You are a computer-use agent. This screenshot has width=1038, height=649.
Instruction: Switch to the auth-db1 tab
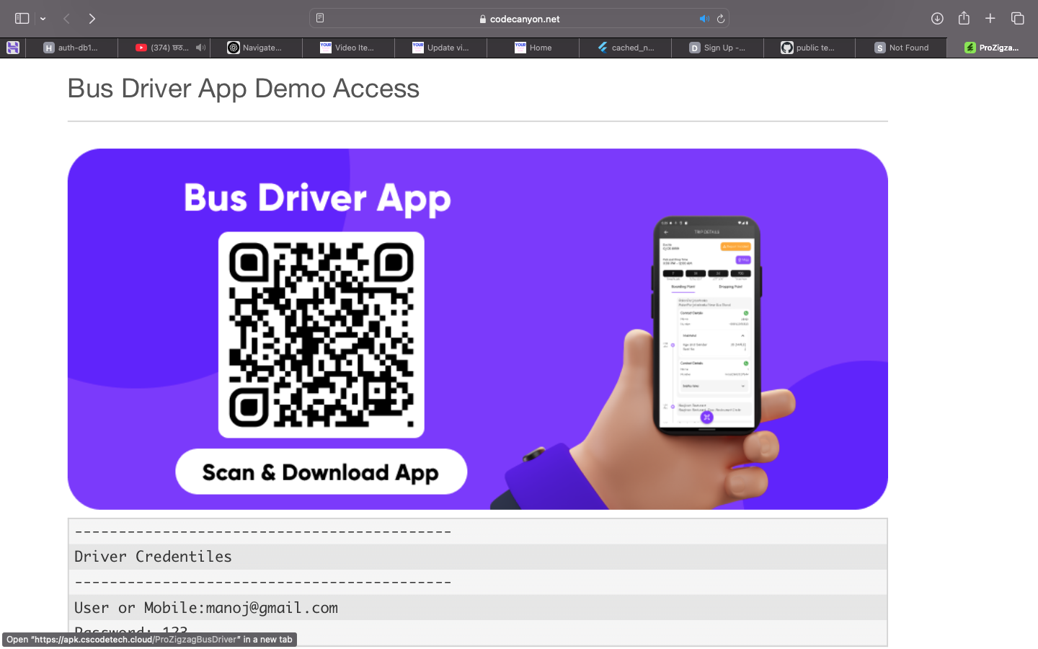point(72,48)
